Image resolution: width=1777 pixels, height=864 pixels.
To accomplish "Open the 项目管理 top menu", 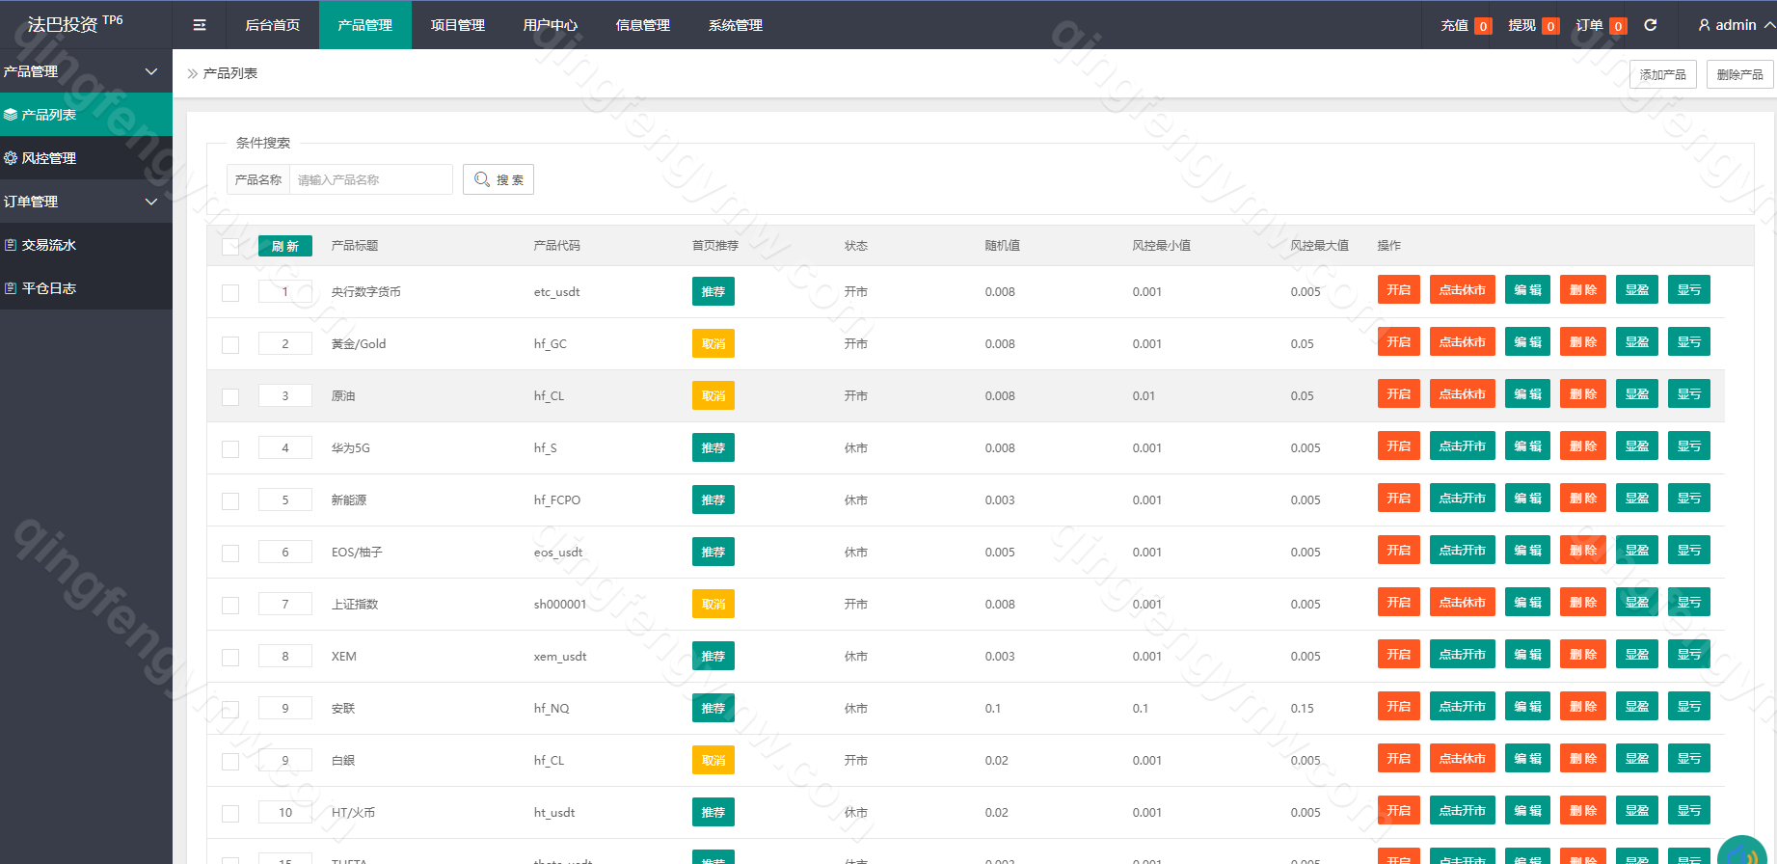I will [458, 25].
